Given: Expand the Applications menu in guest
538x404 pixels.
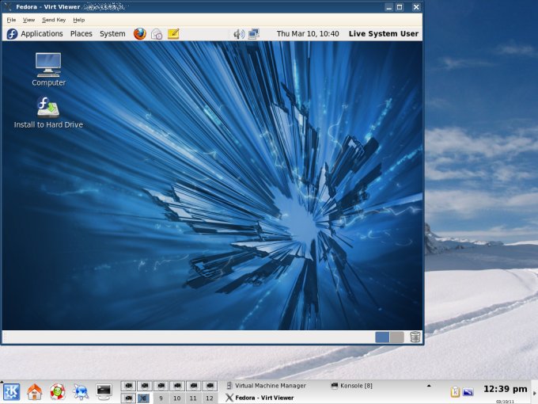Looking at the screenshot, I should click(x=35, y=34).
